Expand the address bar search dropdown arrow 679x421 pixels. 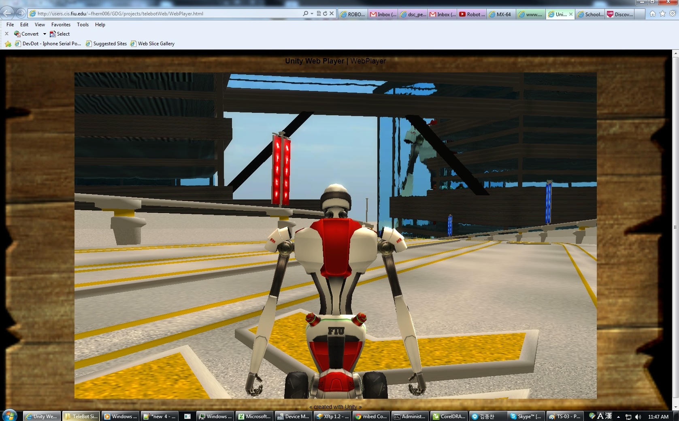click(312, 13)
